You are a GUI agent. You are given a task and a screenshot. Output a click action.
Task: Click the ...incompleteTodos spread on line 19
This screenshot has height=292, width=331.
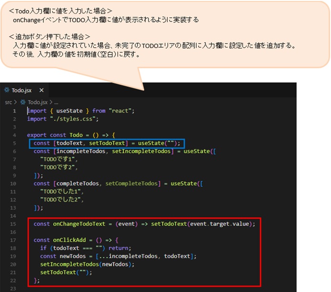(128, 256)
